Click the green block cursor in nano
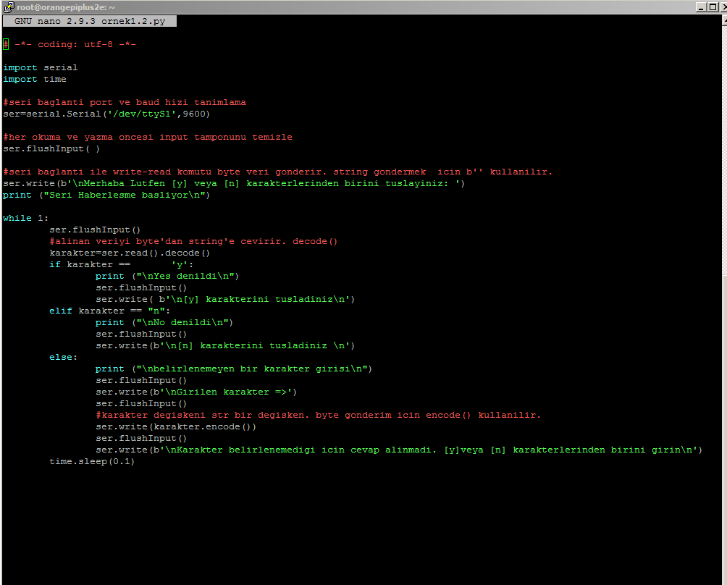This screenshot has height=585, width=727. coord(4,44)
